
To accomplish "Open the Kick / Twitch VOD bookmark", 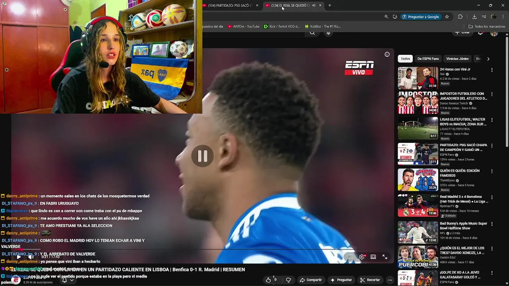I will [x=282, y=27].
